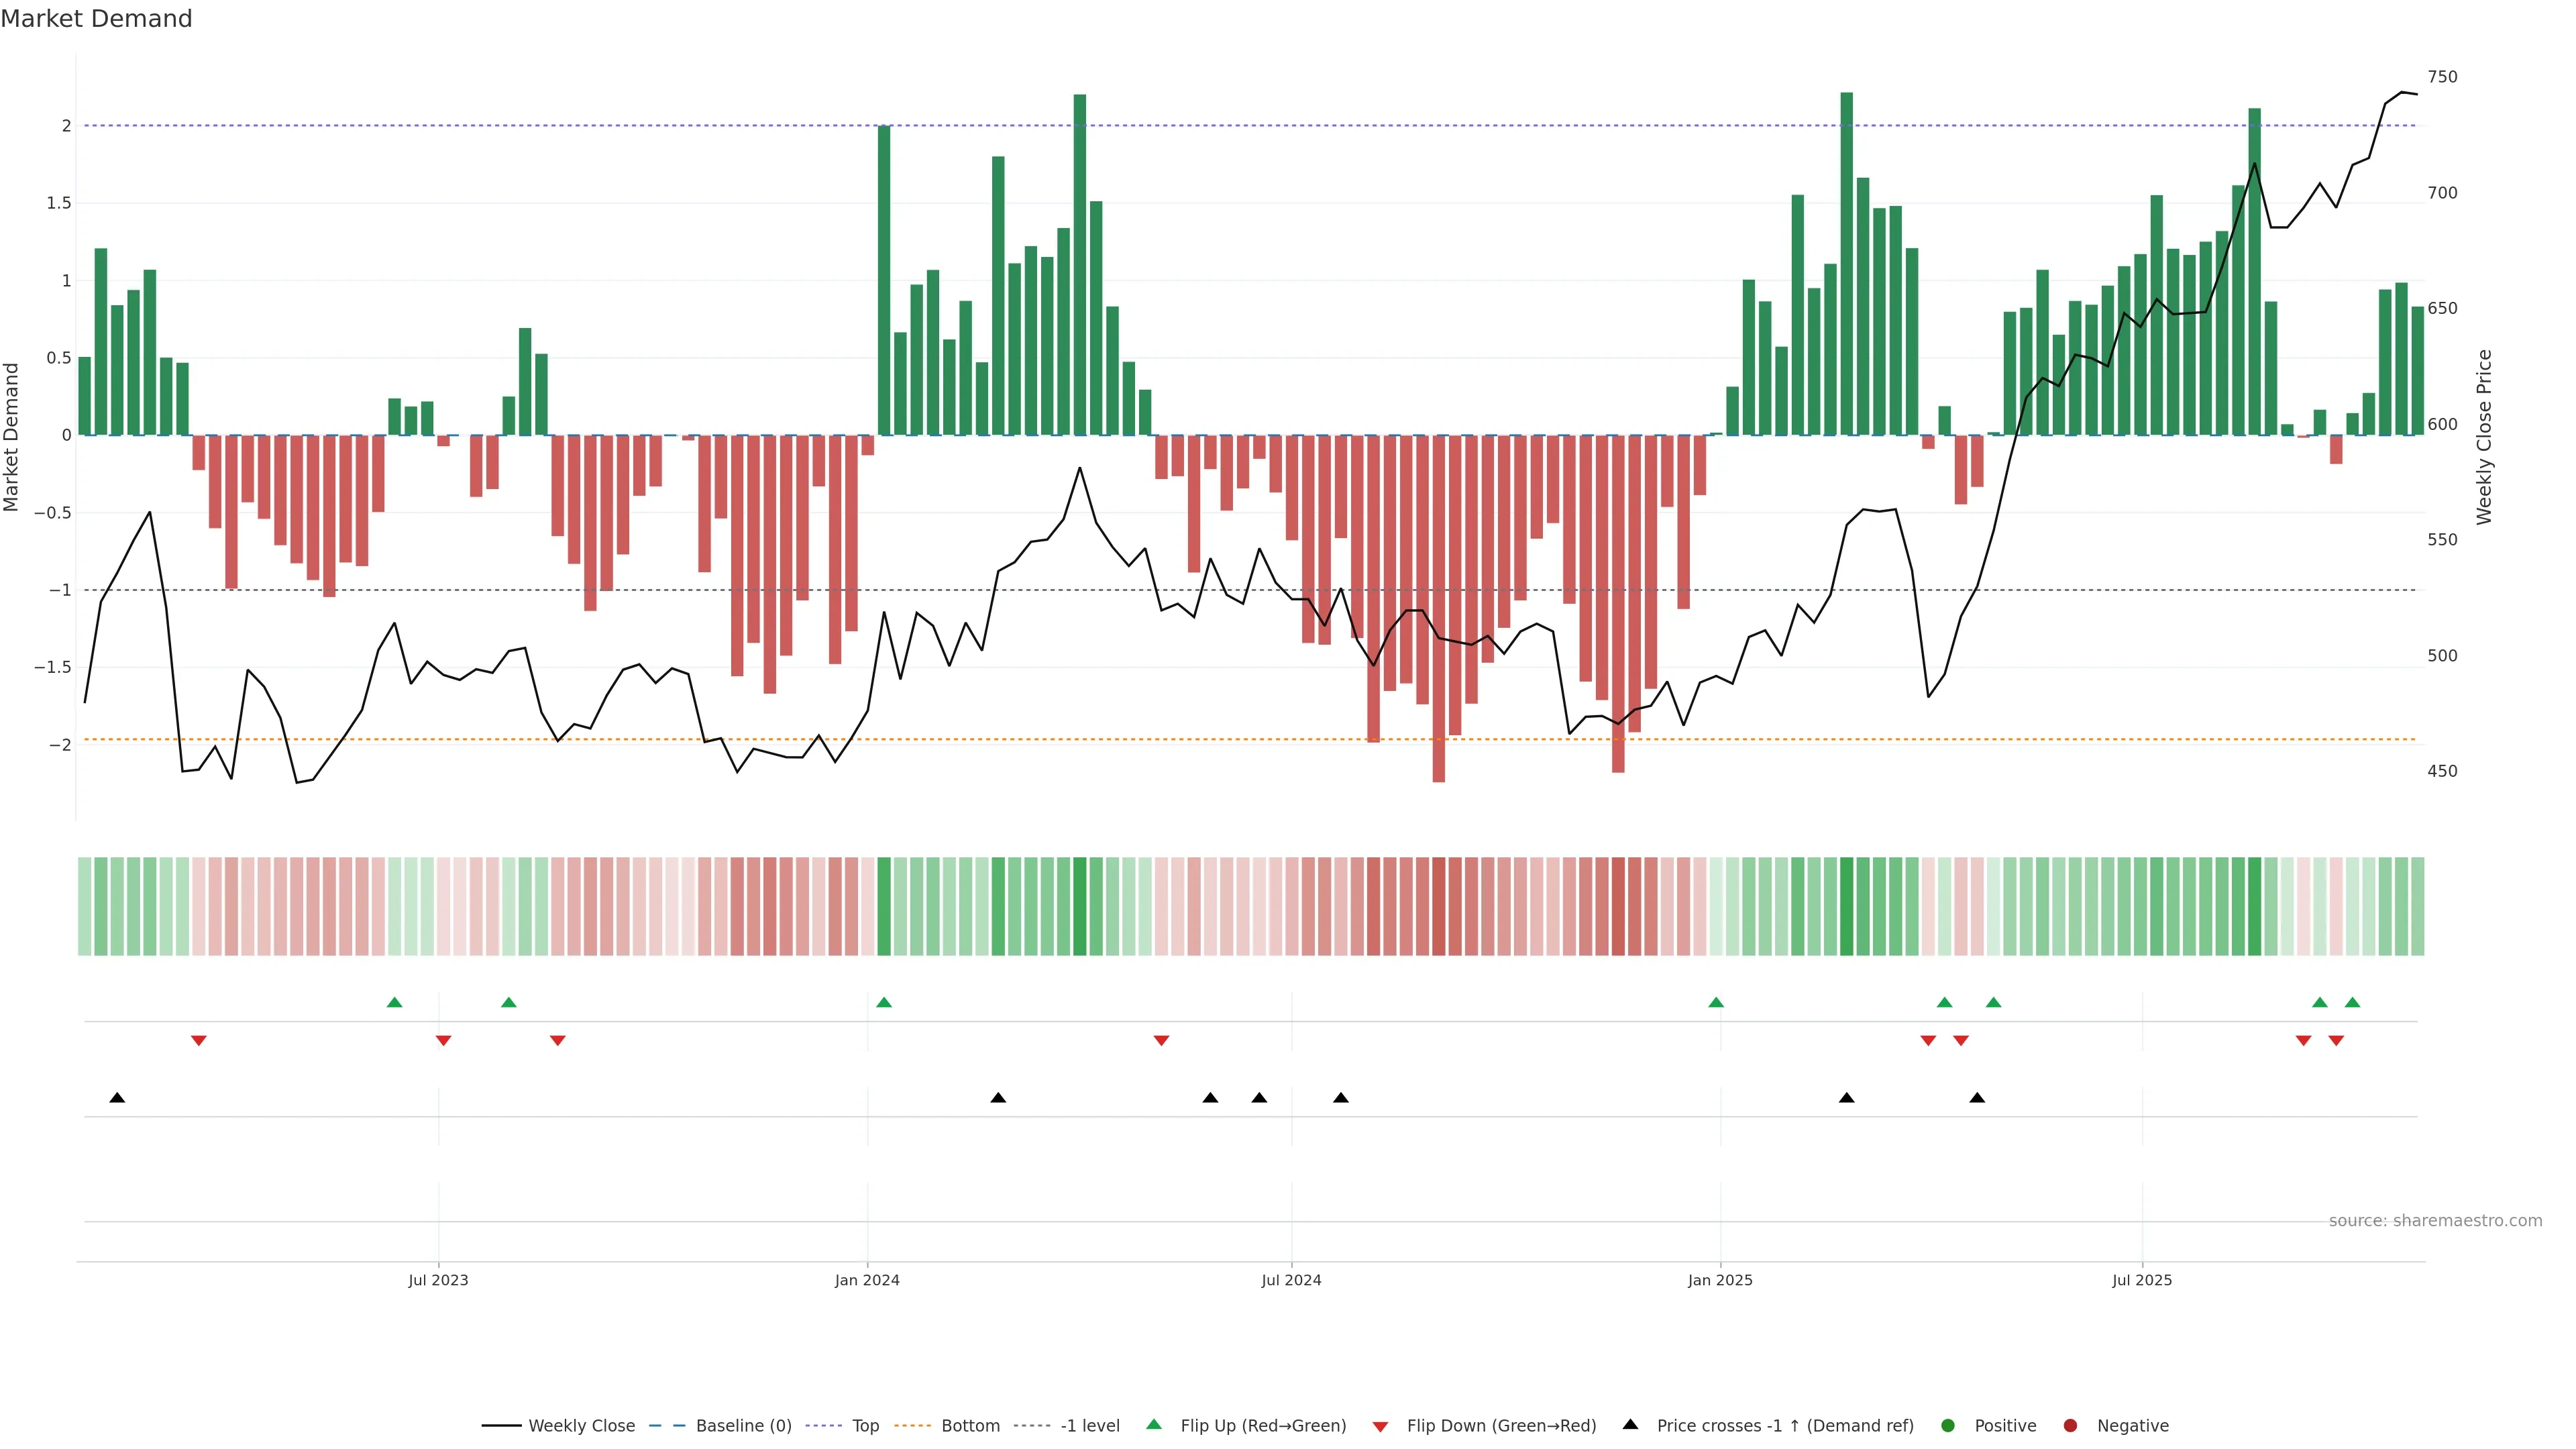
Task: Click the Jan 2025 x-axis label
Action: pos(1720,1280)
